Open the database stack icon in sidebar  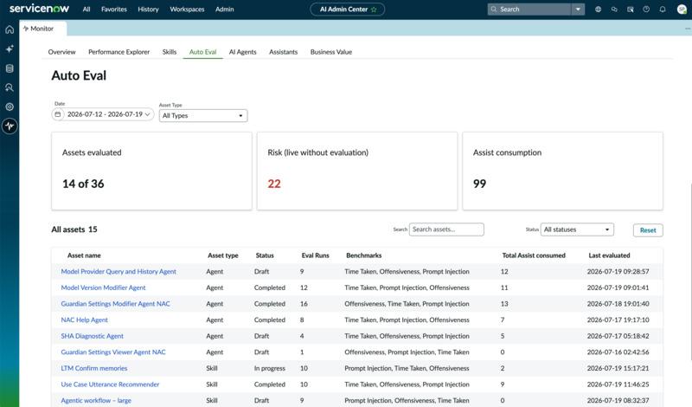[x=10, y=68]
